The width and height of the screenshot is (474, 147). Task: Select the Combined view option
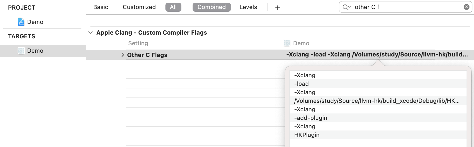point(211,7)
